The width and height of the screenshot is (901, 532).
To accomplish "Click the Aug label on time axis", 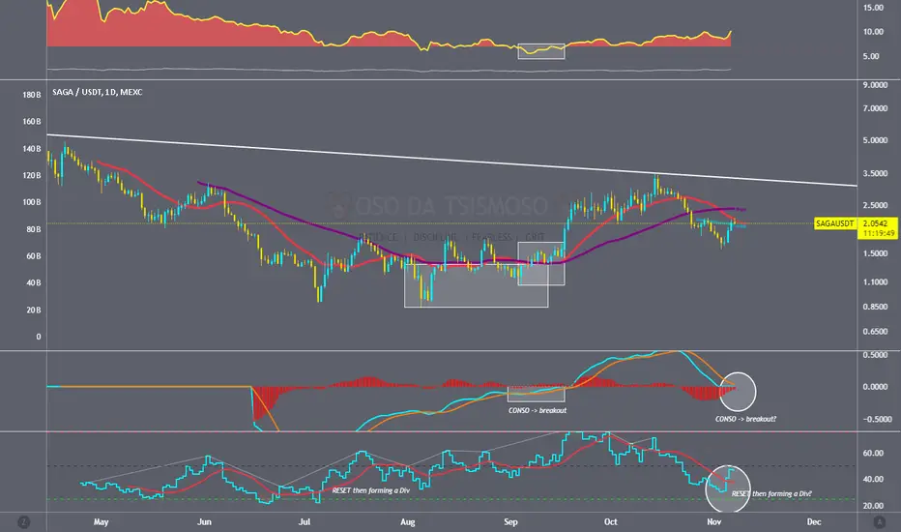I will pos(407,522).
